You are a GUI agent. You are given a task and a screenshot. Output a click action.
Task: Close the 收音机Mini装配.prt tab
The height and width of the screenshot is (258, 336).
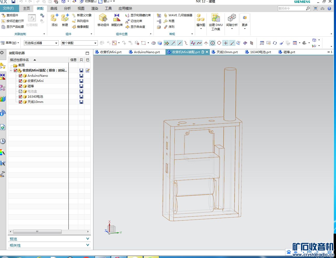coord(207,52)
